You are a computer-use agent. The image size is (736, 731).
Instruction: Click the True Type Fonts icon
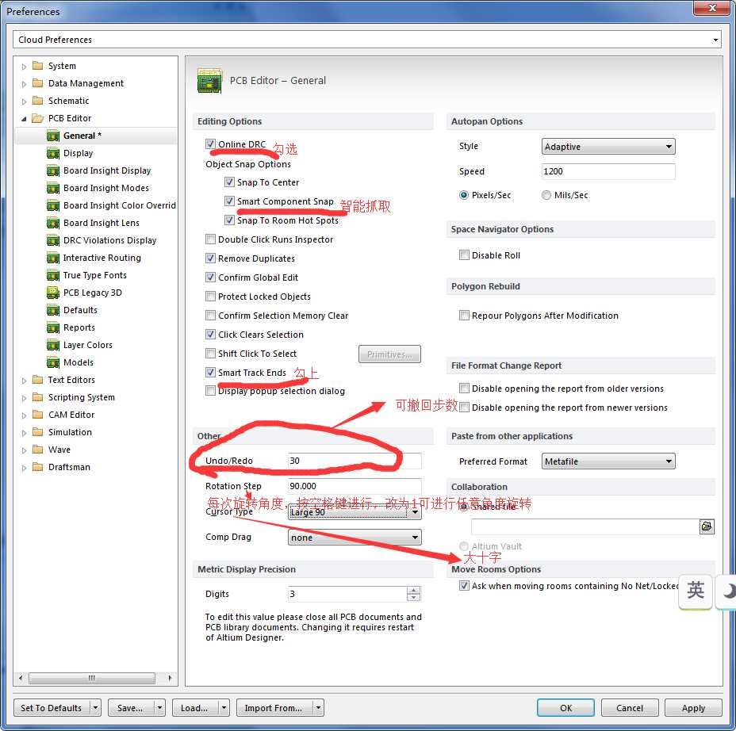pos(52,275)
